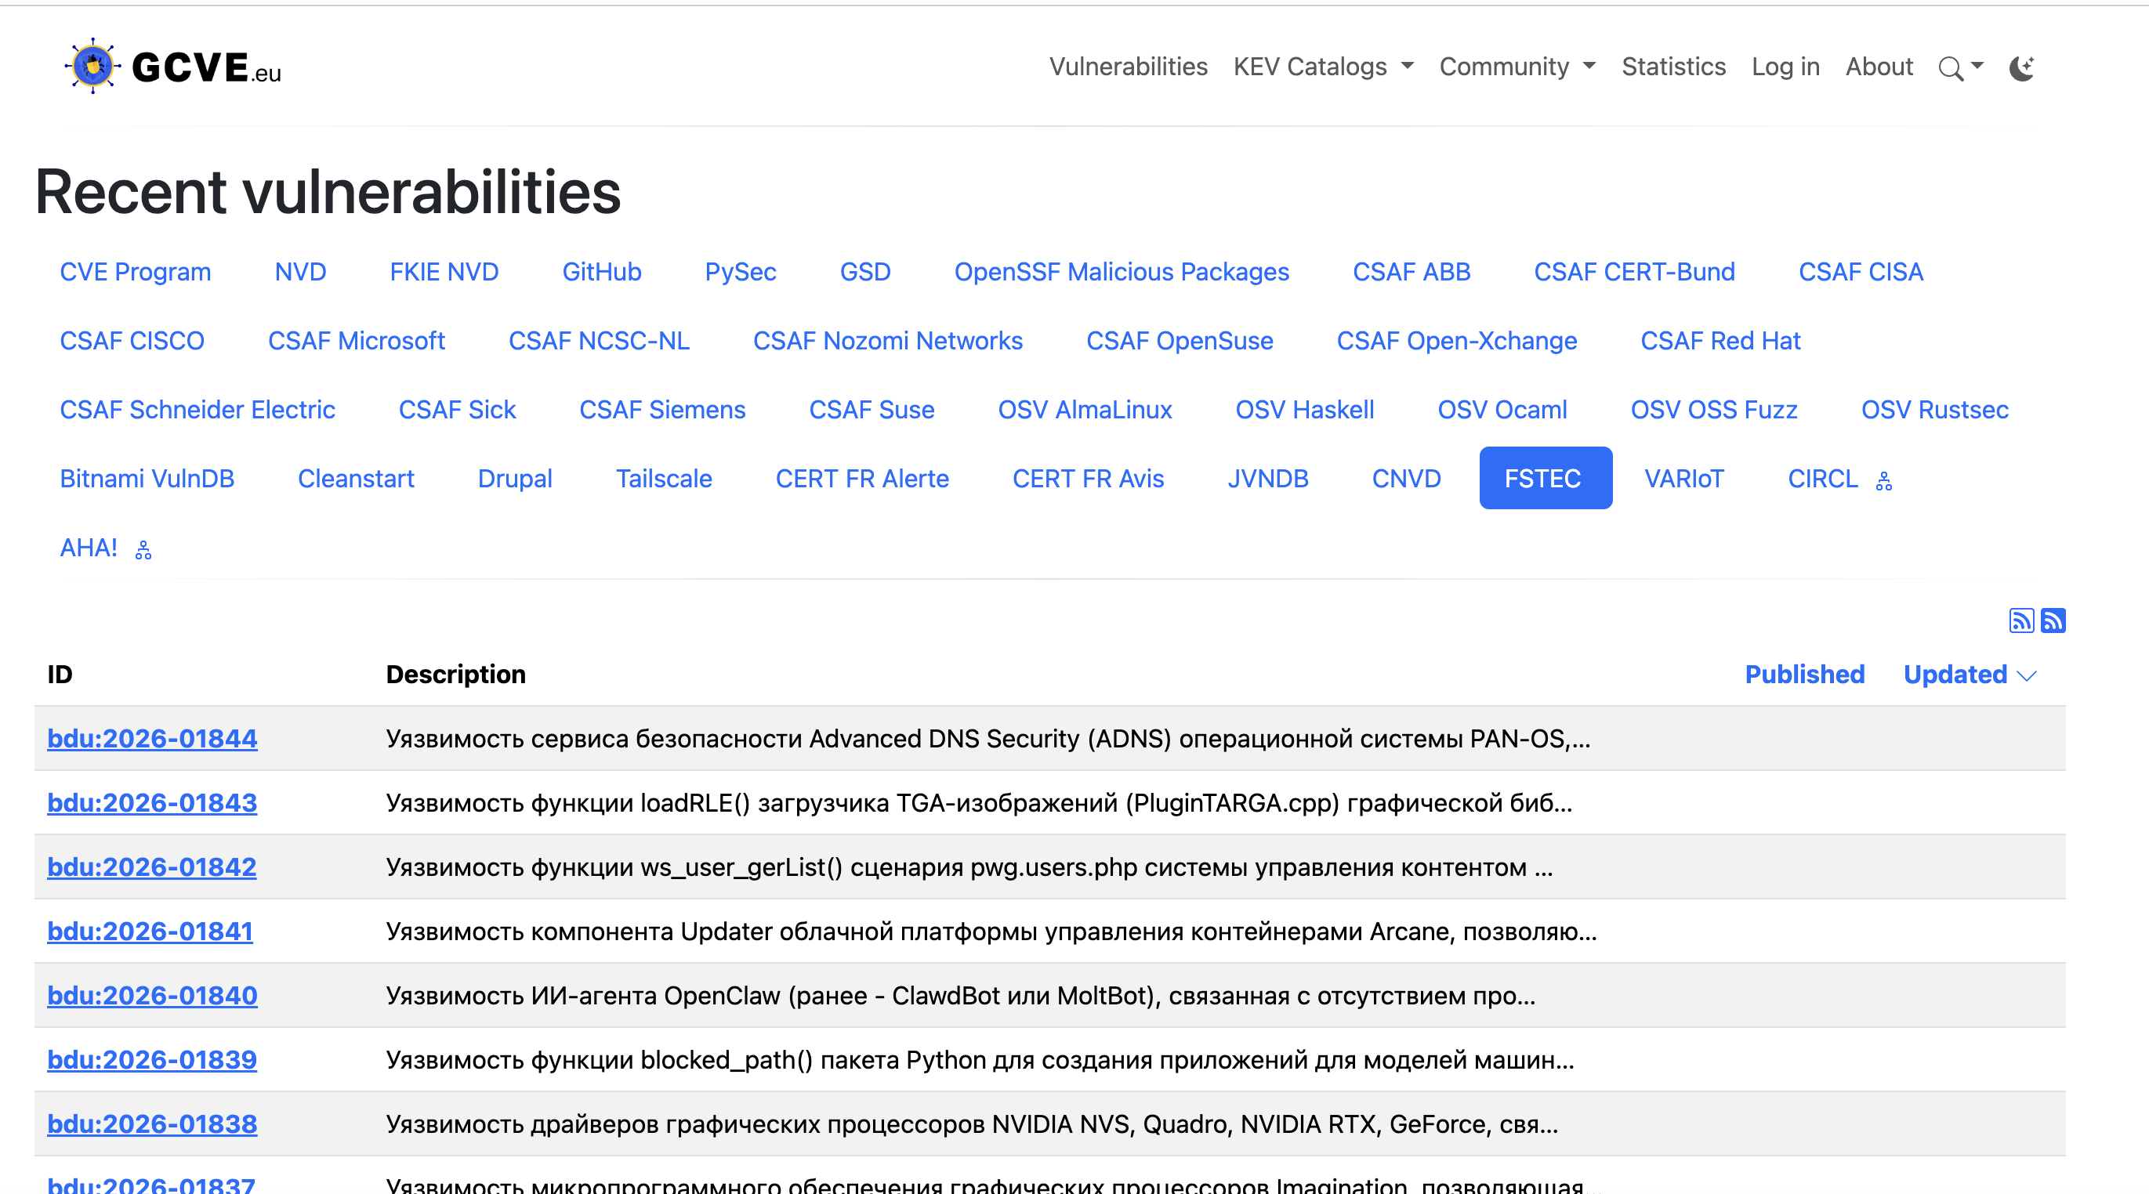Switch to CSAF Red Hat source

click(x=1720, y=341)
